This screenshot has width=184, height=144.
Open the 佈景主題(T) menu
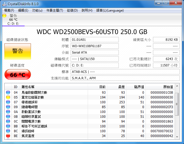pos(55,10)
